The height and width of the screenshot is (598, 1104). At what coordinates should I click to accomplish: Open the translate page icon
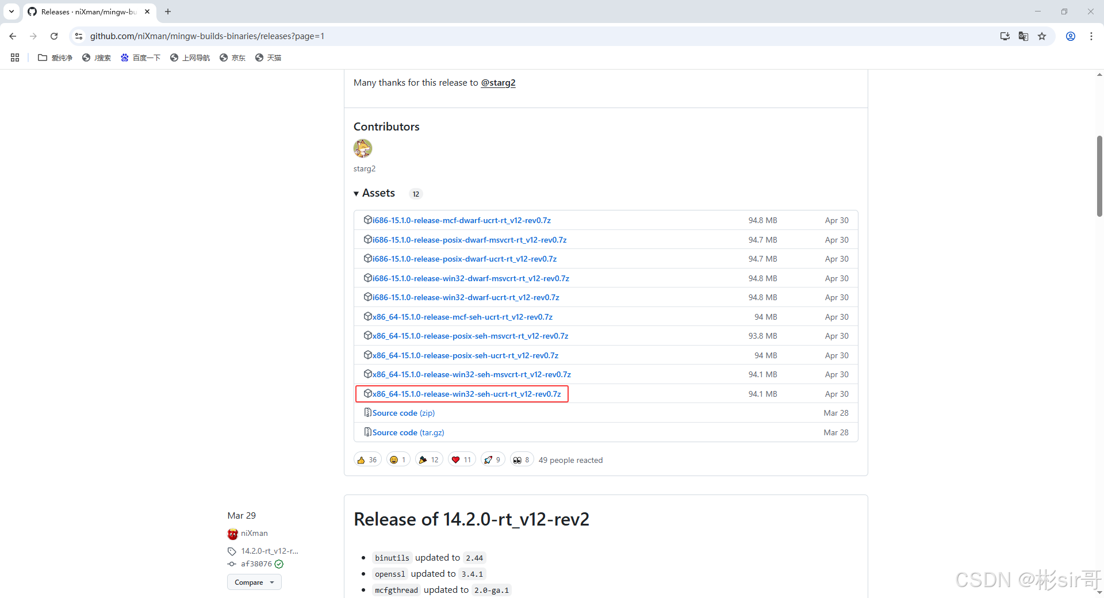1023,36
